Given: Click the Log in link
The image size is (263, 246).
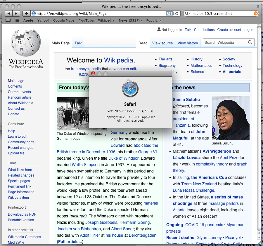Looking at the screenshot, I should click(x=248, y=30).
